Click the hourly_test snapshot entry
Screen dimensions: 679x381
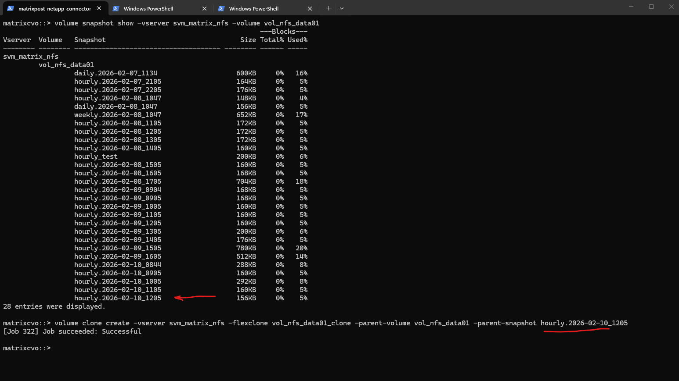pos(96,157)
